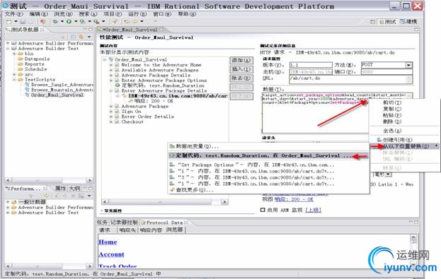Click the request icon beside IBM-49r43 cart entry
This screenshot has height=279, width=441.
(125, 96)
